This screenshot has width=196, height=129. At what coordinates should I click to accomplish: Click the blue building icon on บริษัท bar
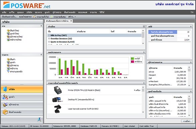(5, 89)
